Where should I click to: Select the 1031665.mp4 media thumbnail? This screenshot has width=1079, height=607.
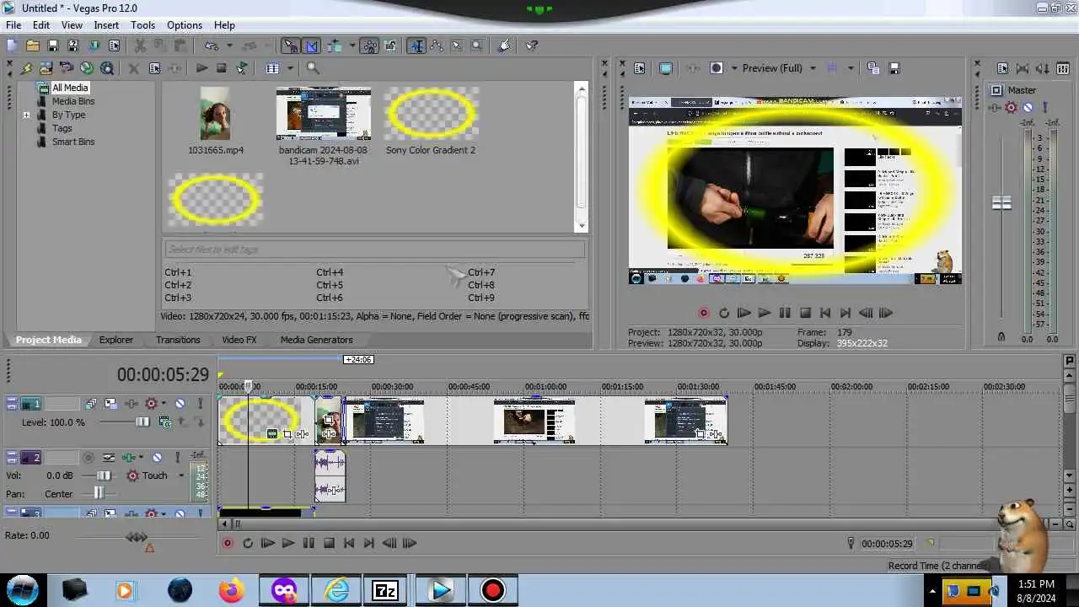216,114
